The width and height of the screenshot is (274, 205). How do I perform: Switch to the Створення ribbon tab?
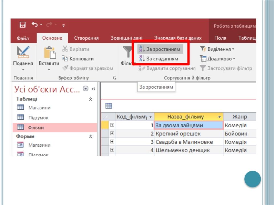coord(86,38)
